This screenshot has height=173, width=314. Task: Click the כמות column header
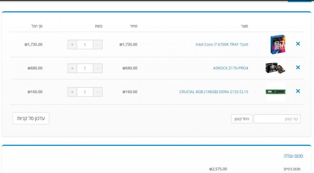click(x=99, y=26)
